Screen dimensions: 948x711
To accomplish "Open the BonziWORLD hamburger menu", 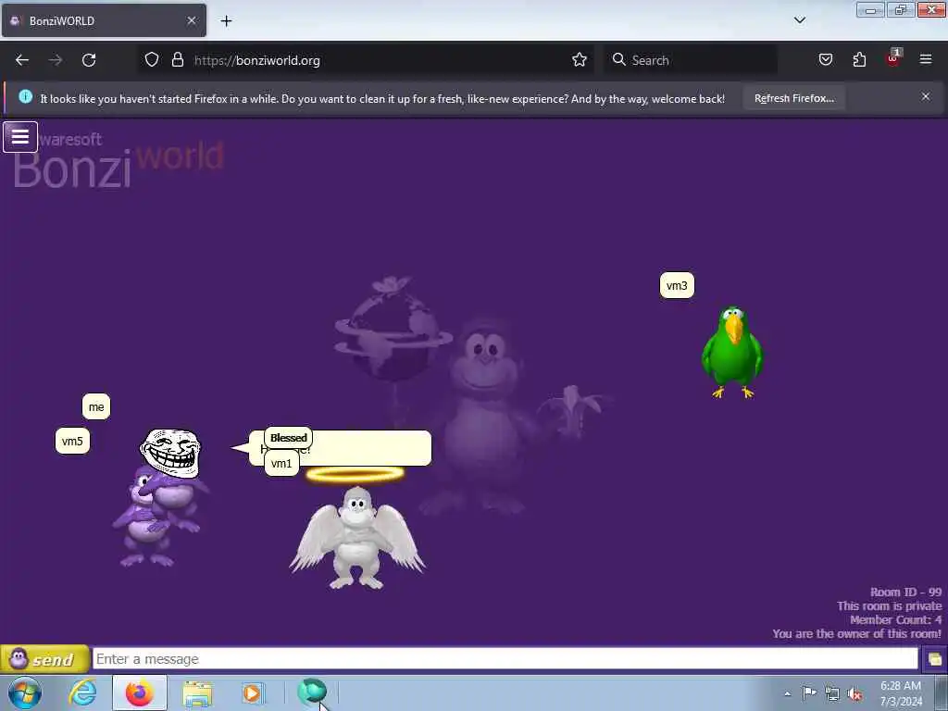I will coord(20,137).
